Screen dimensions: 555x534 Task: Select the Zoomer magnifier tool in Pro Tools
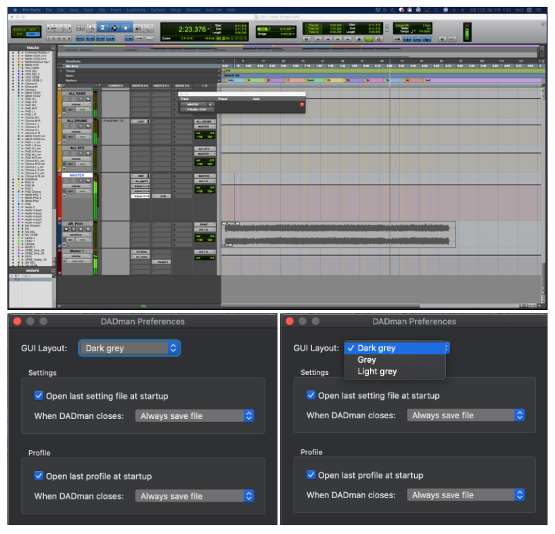pyautogui.click(x=91, y=28)
